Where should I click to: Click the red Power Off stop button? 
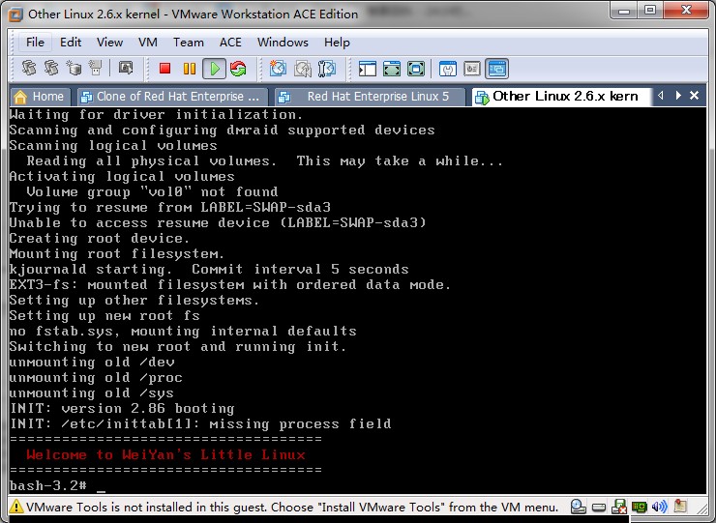164,69
